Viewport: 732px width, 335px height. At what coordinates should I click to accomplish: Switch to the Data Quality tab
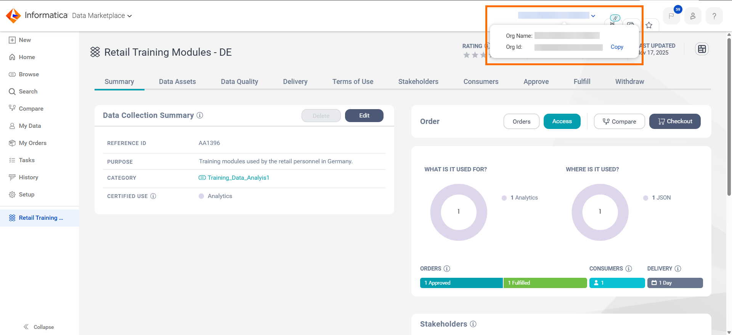pyautogui.click(x=239, y=82)
